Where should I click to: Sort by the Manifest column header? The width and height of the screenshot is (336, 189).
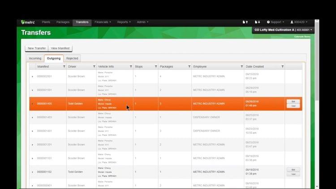coord(43,67)
